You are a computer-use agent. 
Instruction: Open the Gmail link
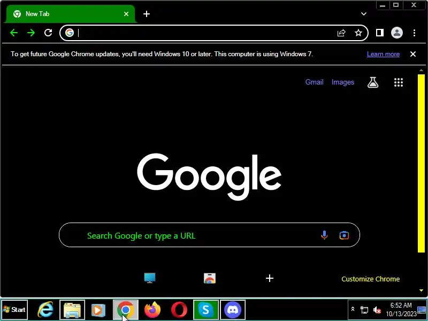click(x=314, y=82)
